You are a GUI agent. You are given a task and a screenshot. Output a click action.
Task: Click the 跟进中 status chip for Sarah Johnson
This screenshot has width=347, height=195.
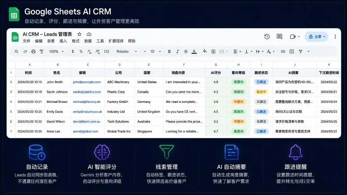tap(261, 92)
